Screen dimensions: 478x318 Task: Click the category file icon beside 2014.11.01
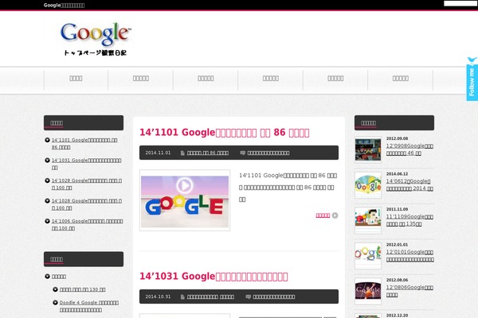tap(182, 153)
